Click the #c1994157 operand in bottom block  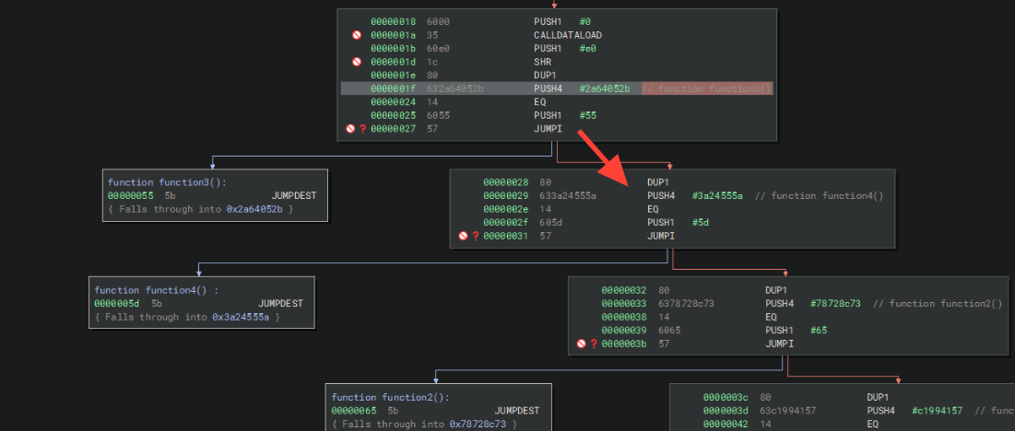click(938, 410)
